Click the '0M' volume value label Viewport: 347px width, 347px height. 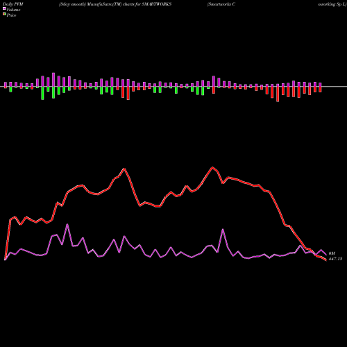[x=332, y=253]
